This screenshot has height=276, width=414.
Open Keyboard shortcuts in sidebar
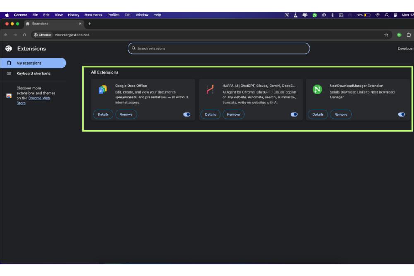point(33,74)
